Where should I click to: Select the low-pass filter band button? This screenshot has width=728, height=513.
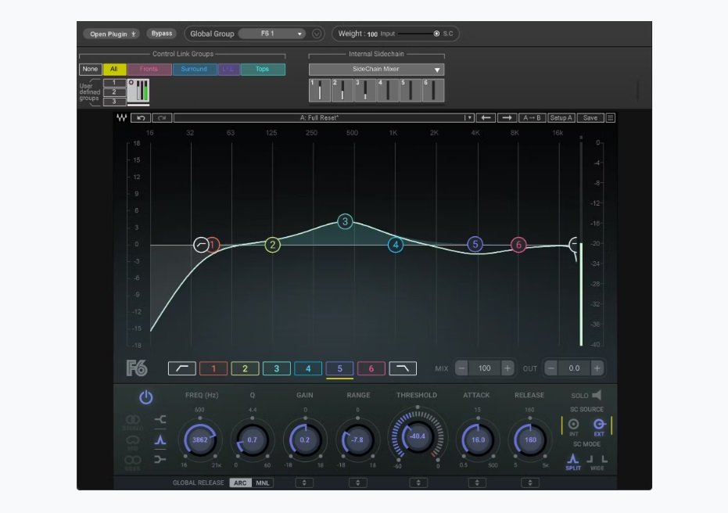pos(403,368)
